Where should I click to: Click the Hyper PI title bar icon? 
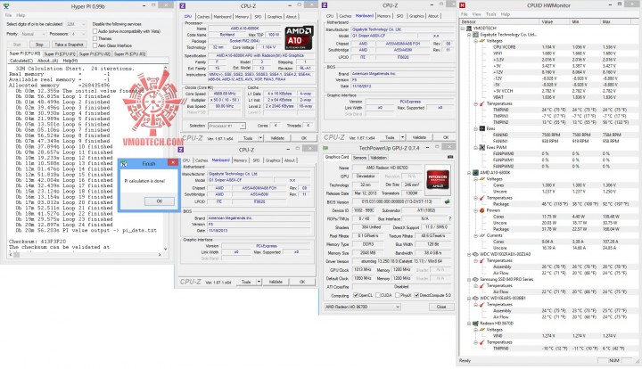coord(6,5)
